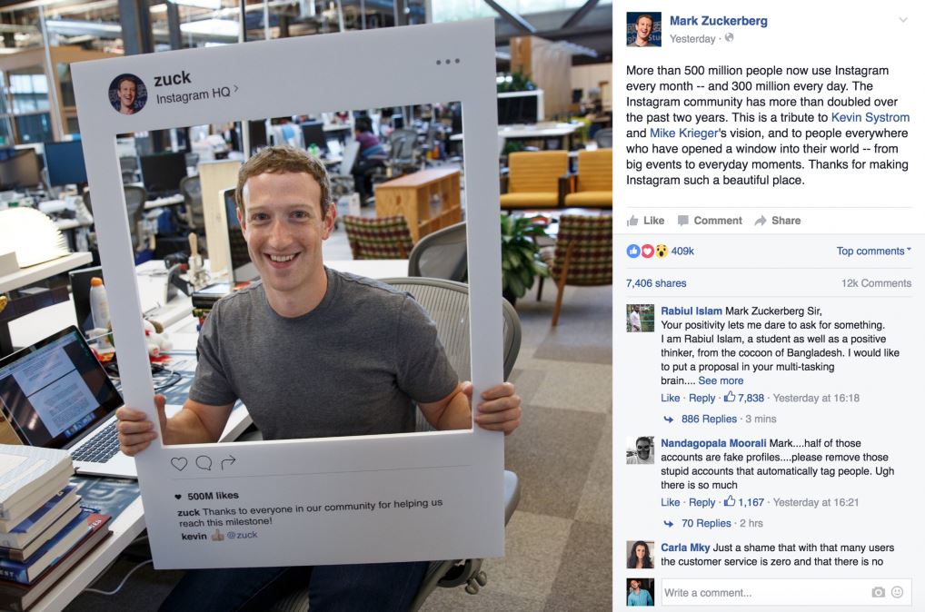View the 7,406 shares list
The height and width of the screenshot is (612, 925).
656,283
